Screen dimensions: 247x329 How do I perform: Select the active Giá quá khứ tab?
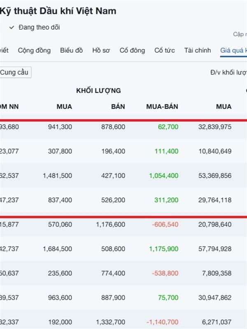coord(233,50)
